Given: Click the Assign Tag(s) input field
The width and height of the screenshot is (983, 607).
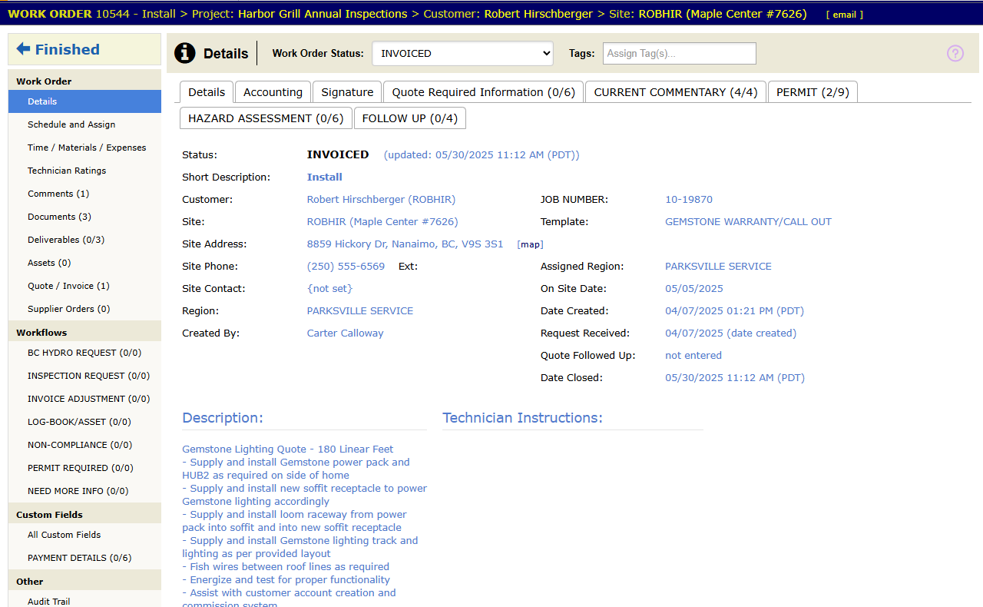Looking at the screenshot, I should 680,53.
